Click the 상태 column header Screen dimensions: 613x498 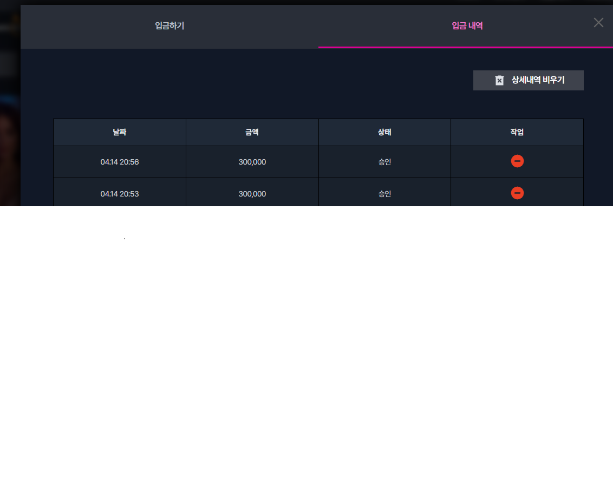tap(384, 132)
